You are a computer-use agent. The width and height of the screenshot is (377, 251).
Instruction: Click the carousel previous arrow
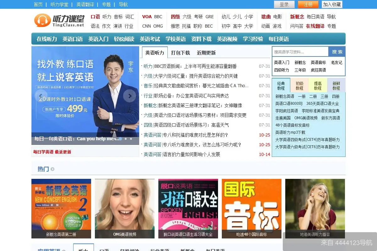tap(40, 96)
